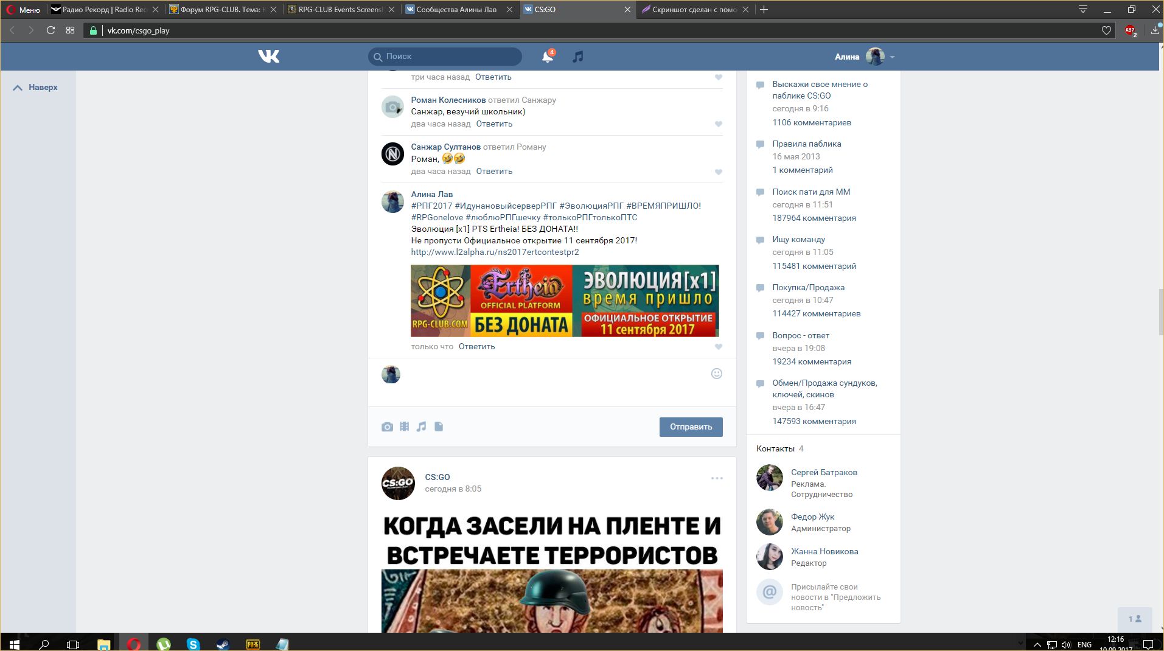
Task: Like Алина Лав's comment
Action: (719, 347)
